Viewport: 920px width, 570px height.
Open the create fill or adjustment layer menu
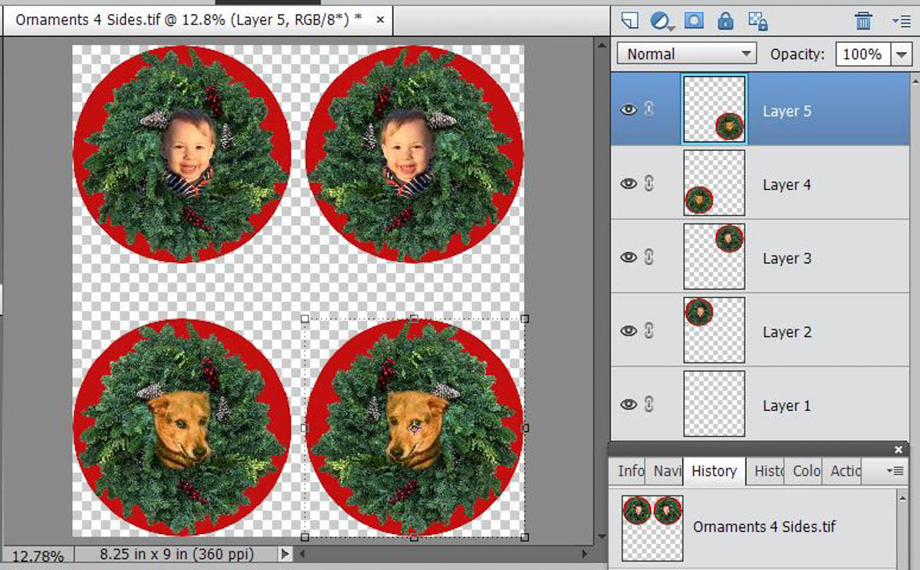coord(662,20)
